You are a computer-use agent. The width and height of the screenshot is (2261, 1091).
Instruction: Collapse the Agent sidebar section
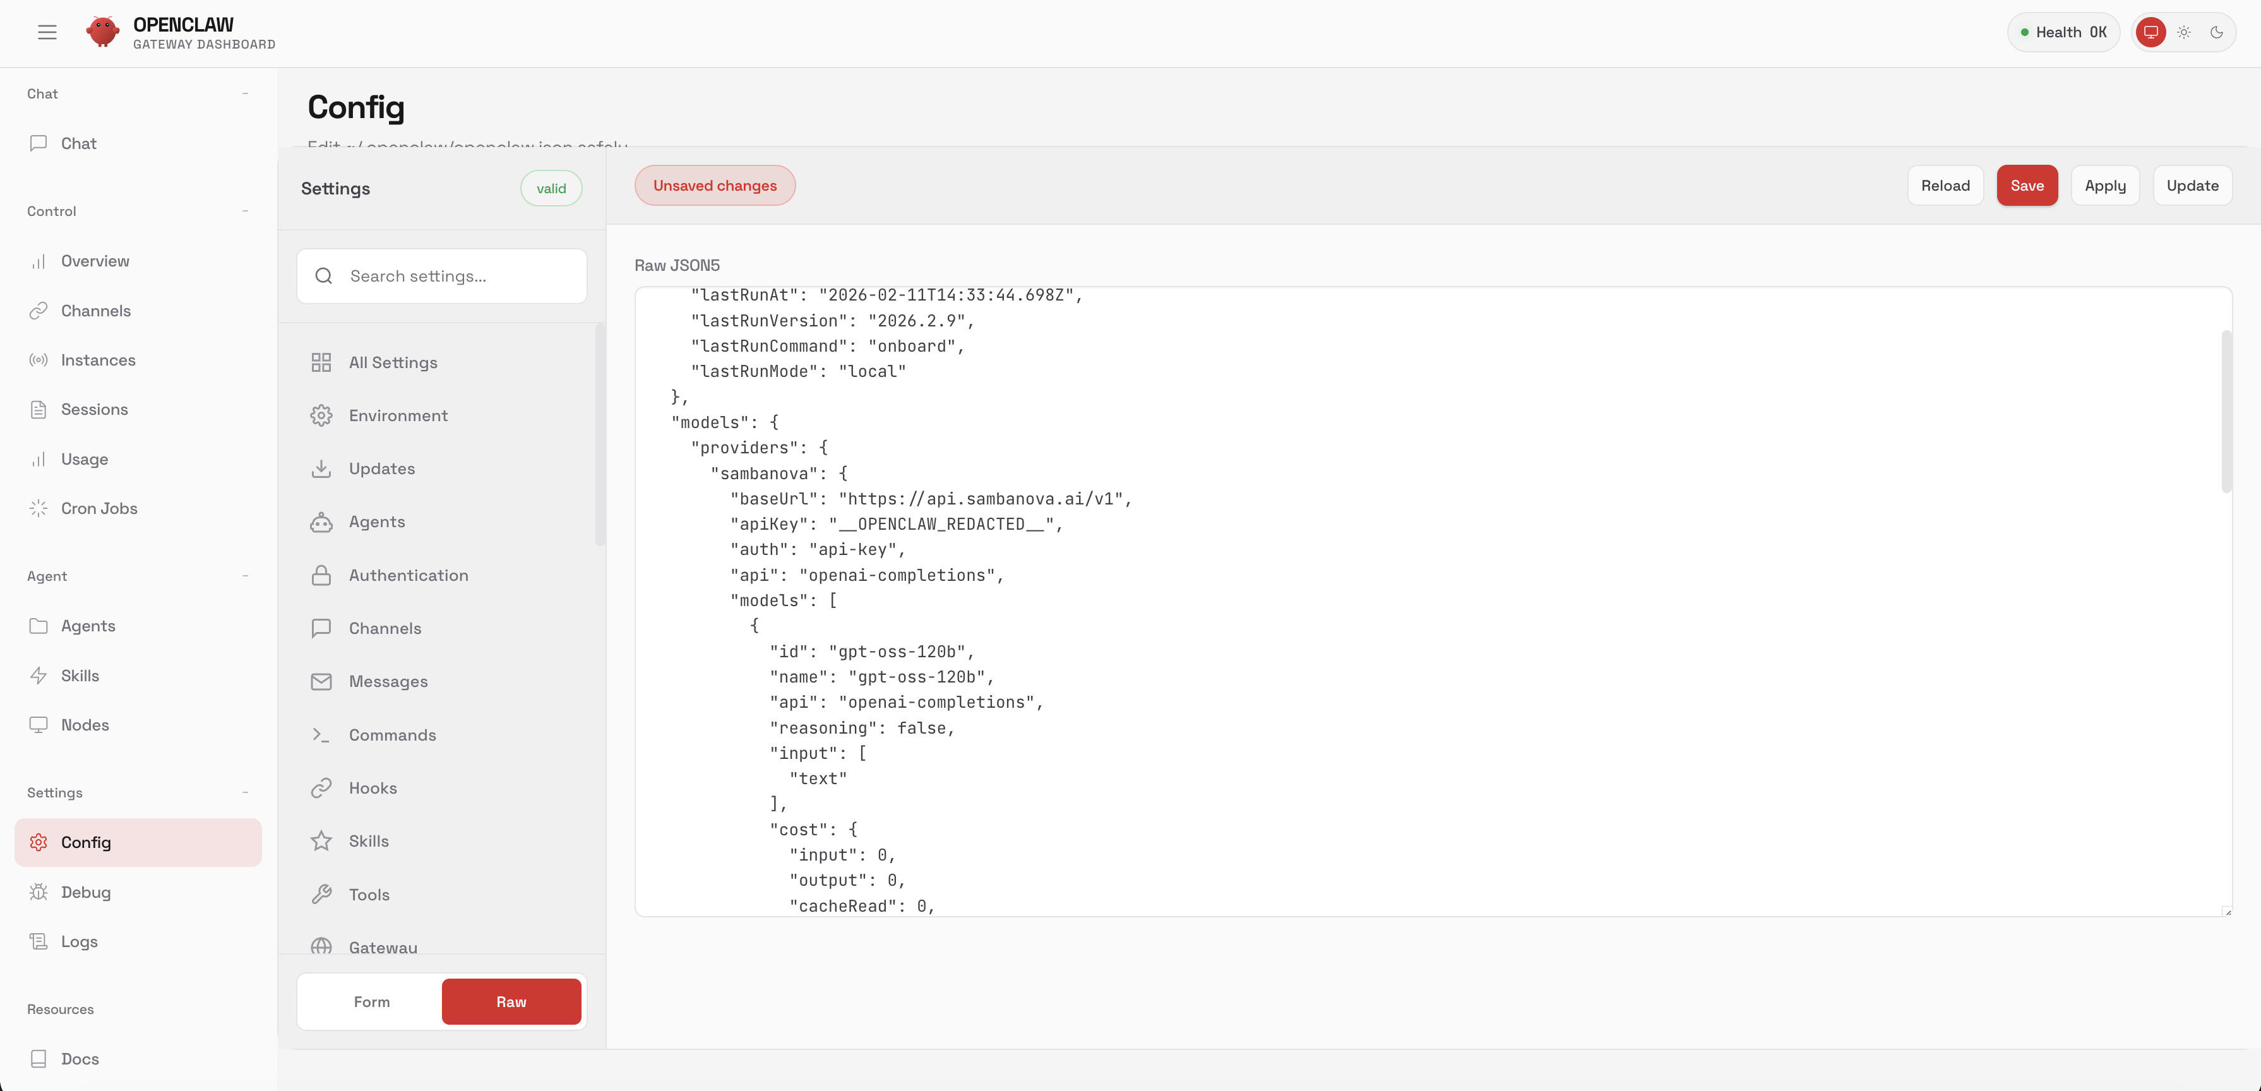pyautogui.click(x=245, y=576)
